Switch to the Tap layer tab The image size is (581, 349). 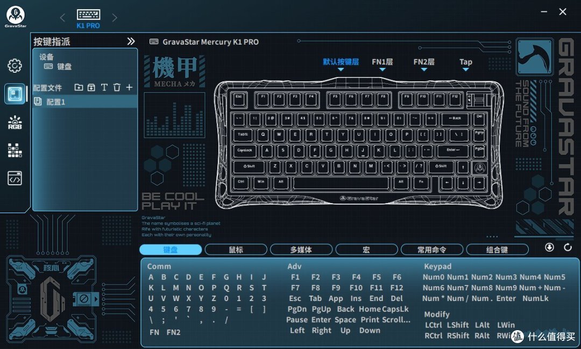pyautogui.click(x=465, y=62)
